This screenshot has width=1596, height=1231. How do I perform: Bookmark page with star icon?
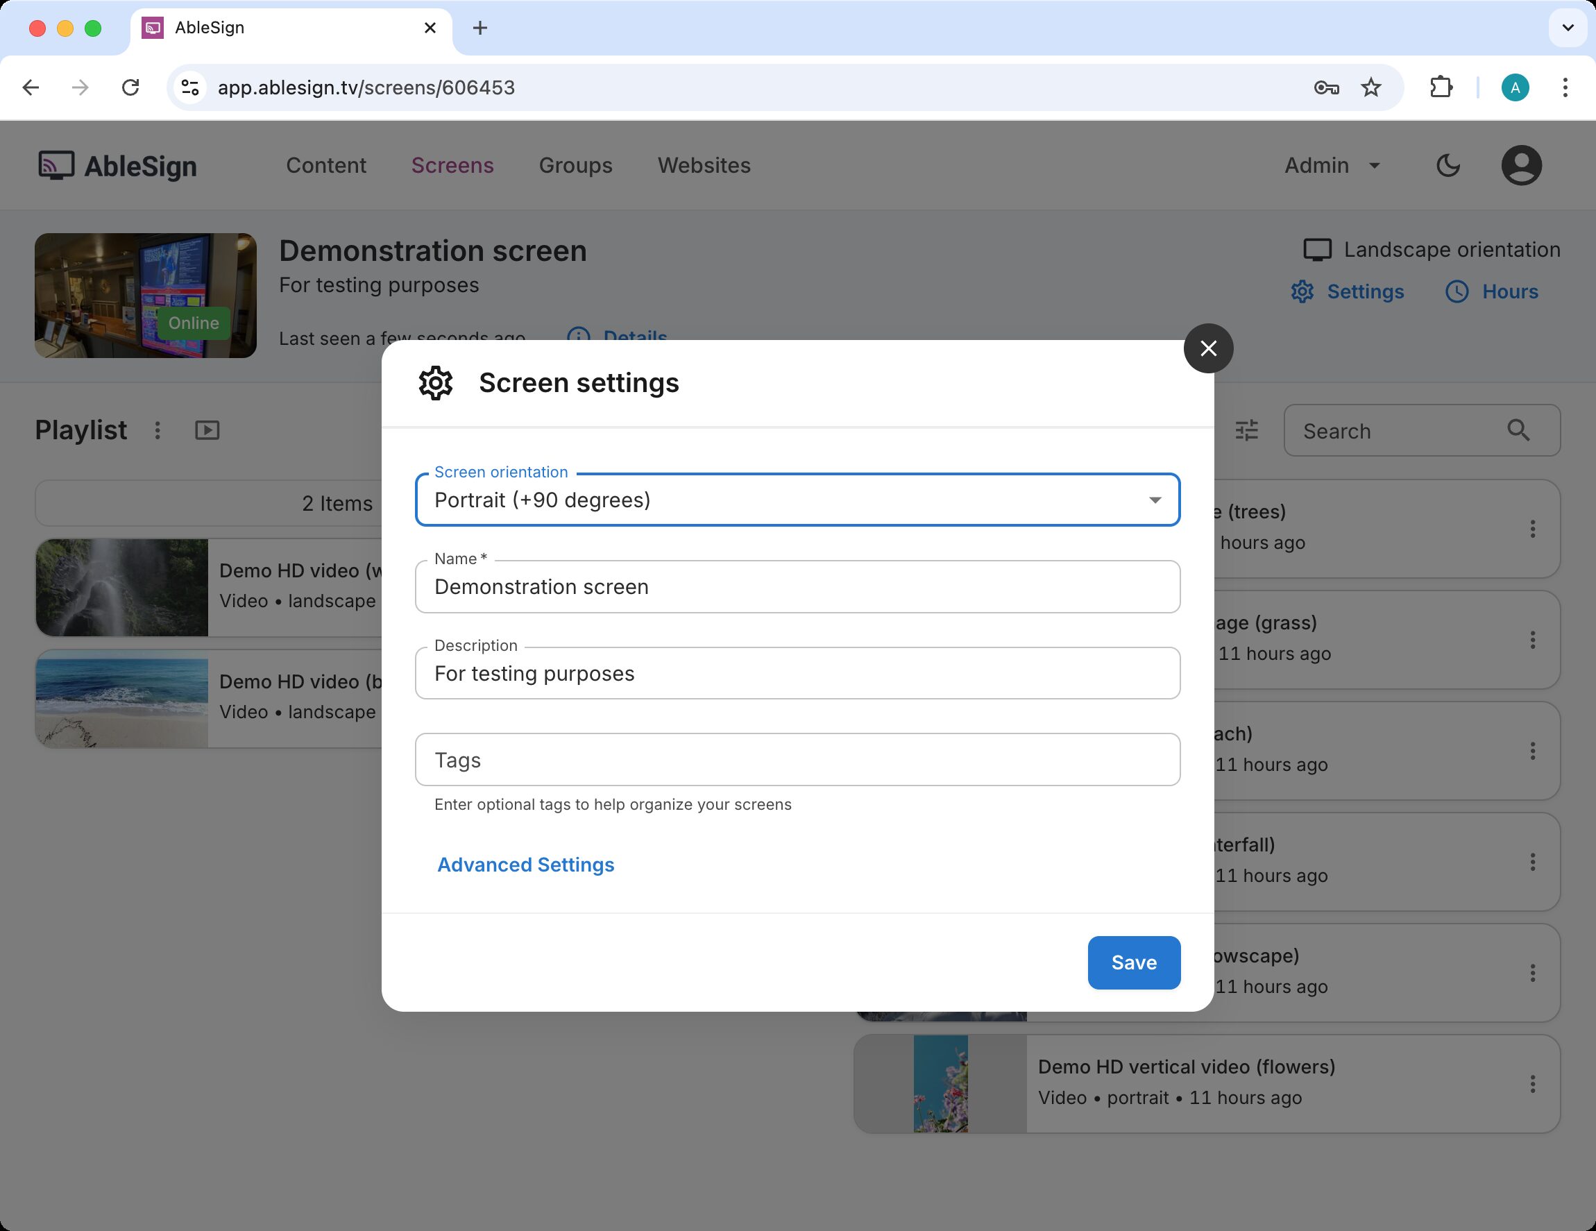[1371, 87]
